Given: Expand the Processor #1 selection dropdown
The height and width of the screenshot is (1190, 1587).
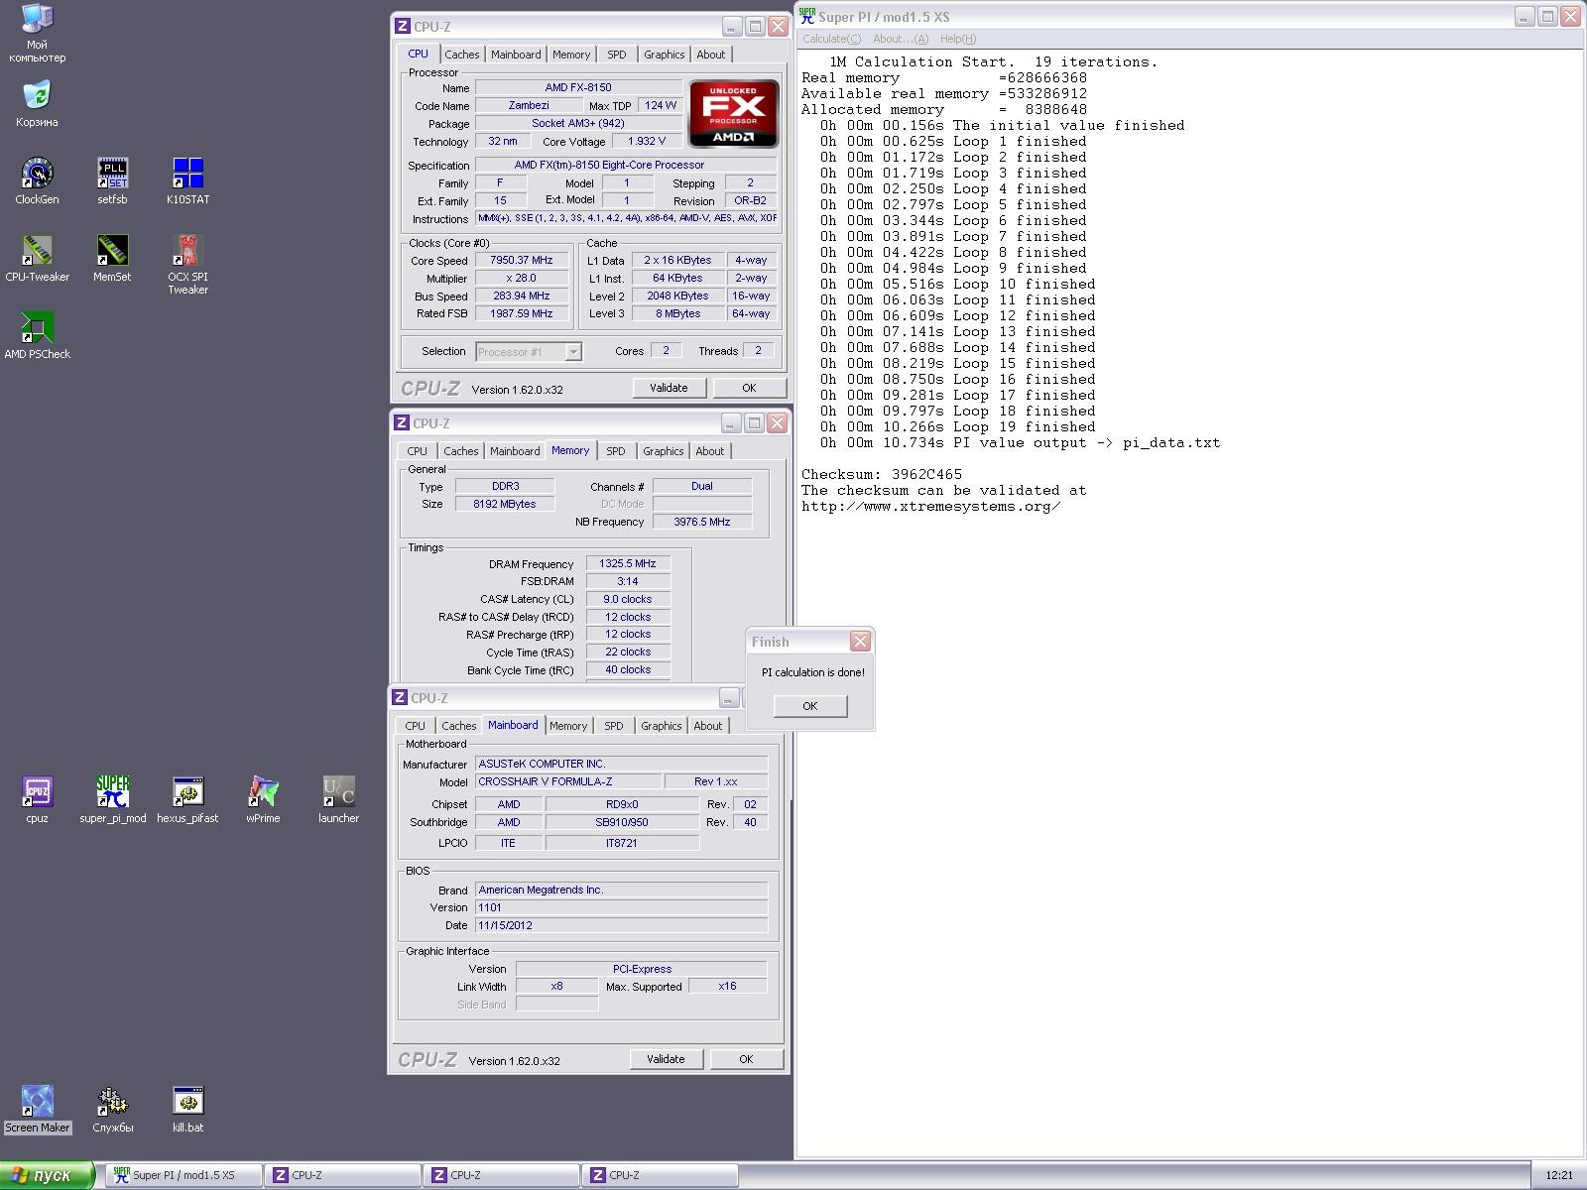Looking at the screenshot, I should pyautogui.click(x=573, y=352).
